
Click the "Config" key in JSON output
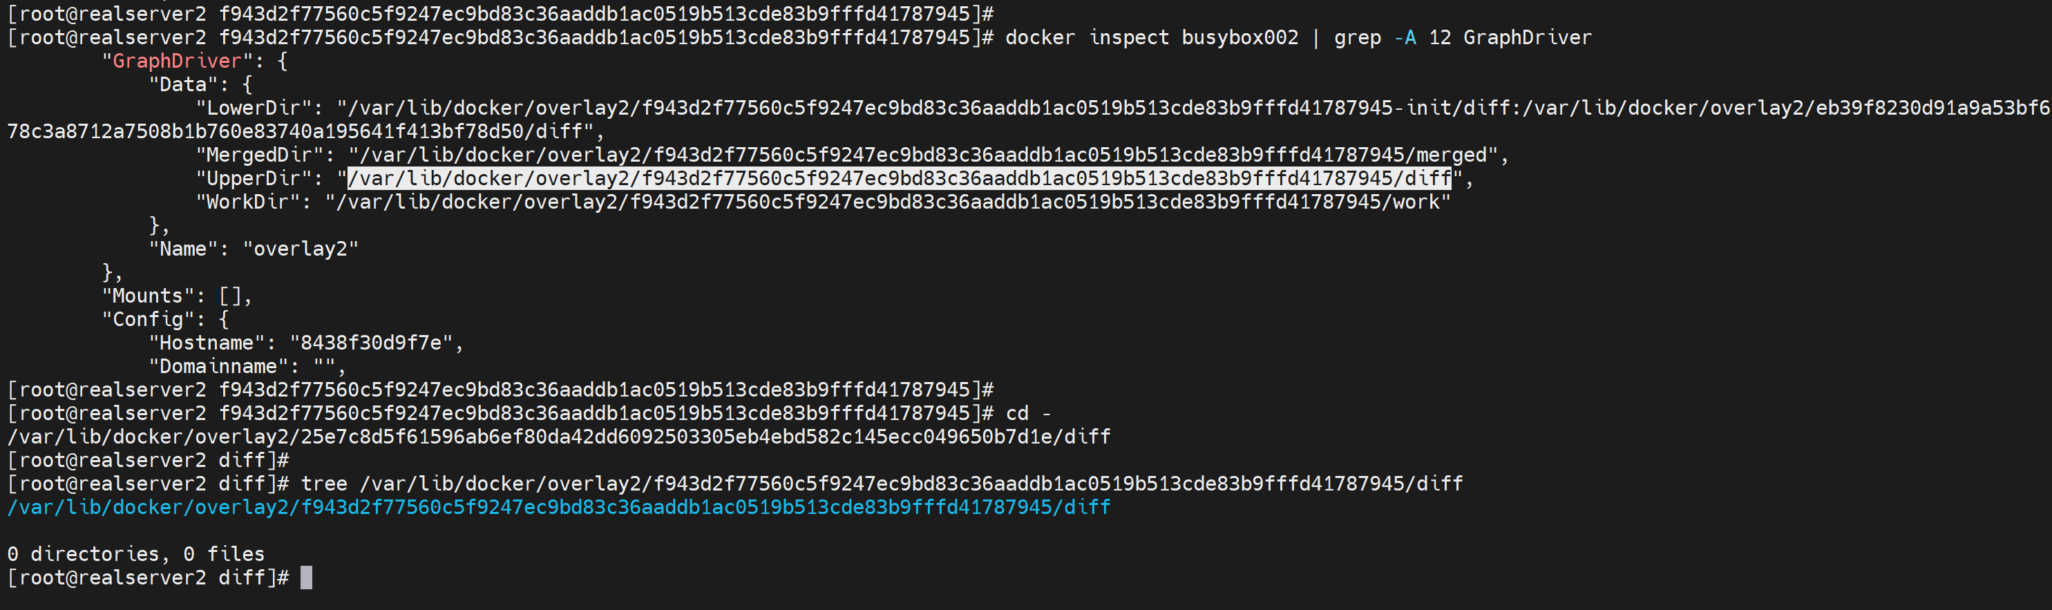153,319
